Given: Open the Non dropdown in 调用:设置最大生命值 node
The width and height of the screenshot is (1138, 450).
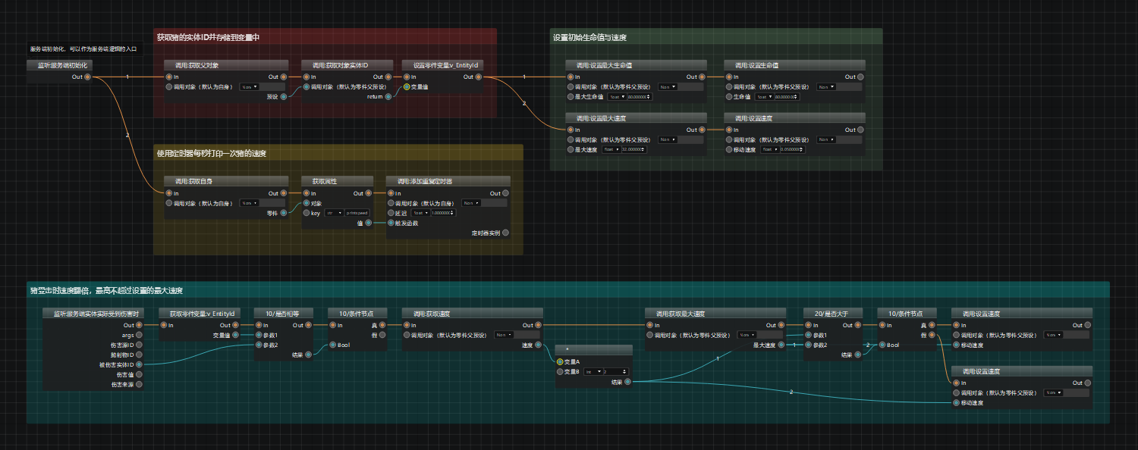Looking at the screenshot, I should [668, 86].
